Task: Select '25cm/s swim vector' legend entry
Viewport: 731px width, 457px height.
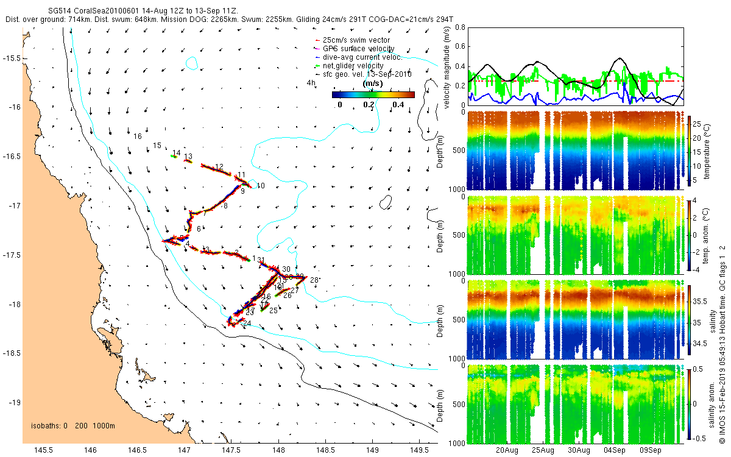Action: pos(356,40)
